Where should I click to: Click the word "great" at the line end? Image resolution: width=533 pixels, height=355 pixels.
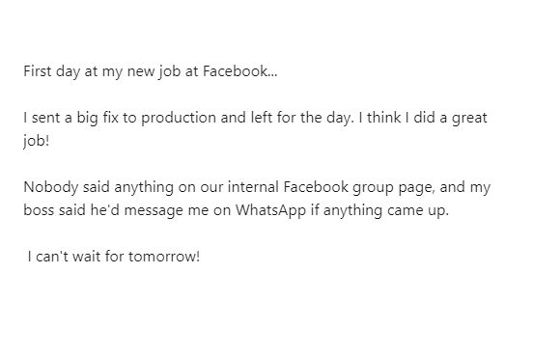(x=469, y=119)
